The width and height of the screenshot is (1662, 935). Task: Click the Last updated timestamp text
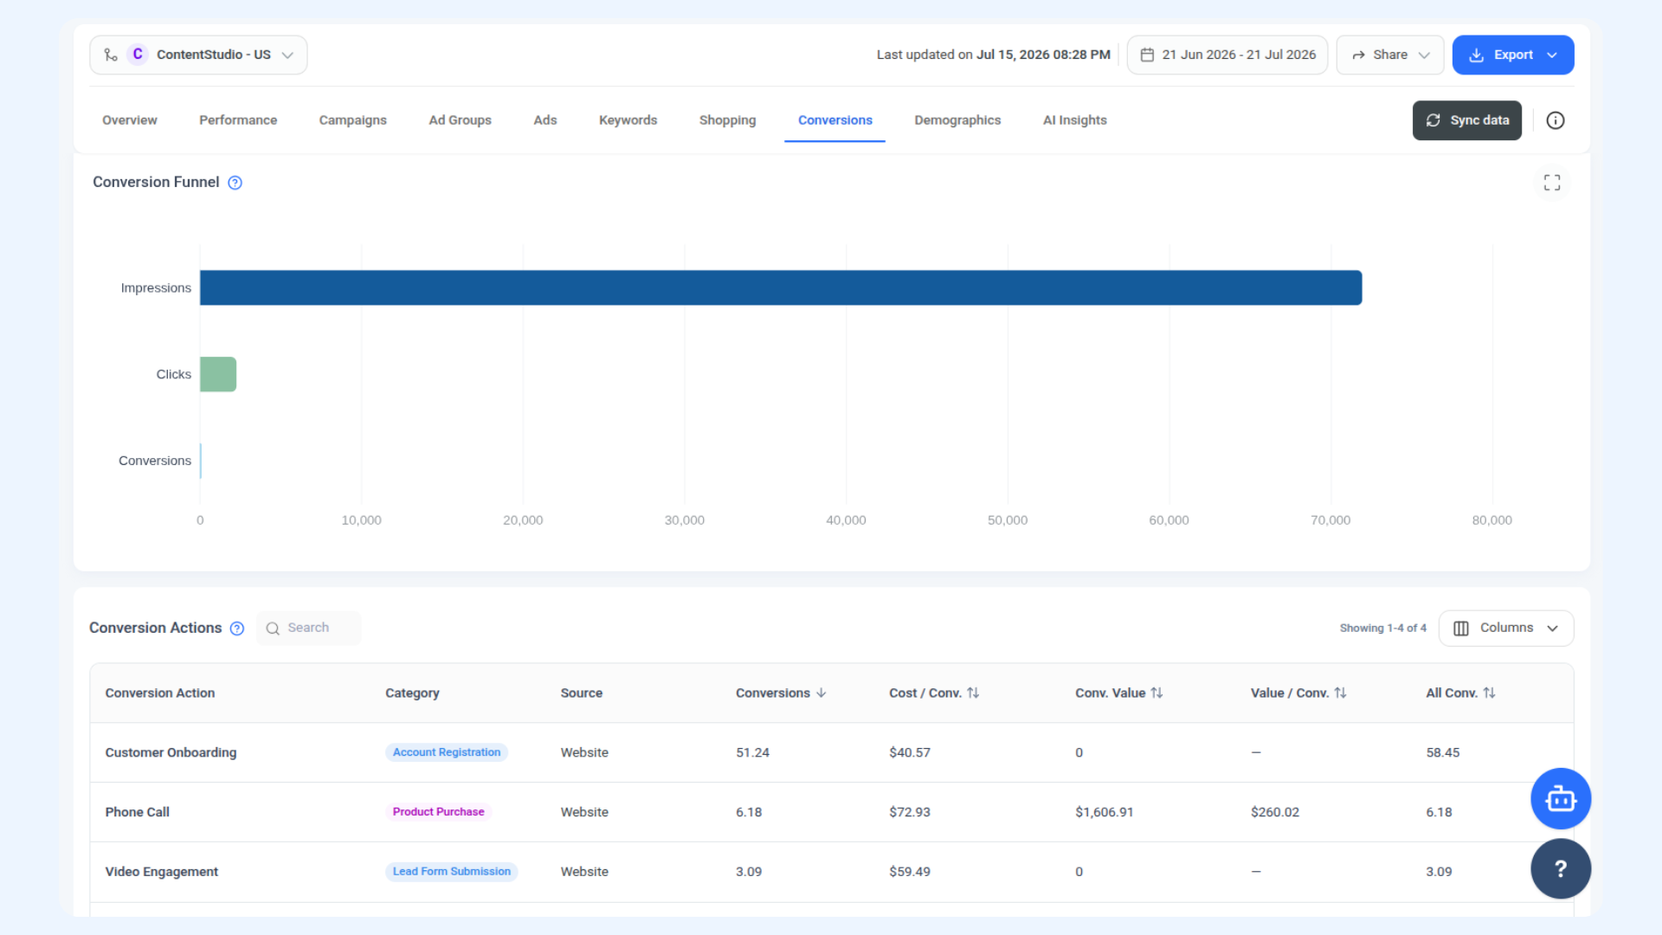click(993, 55)
